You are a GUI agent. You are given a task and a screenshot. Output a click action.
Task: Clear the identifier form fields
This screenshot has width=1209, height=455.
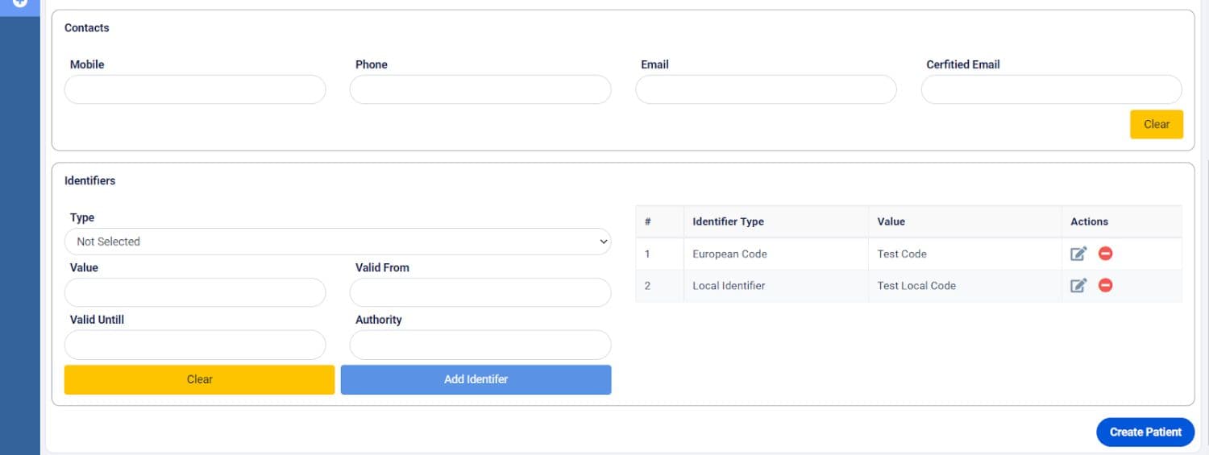(x=199, y=379)
